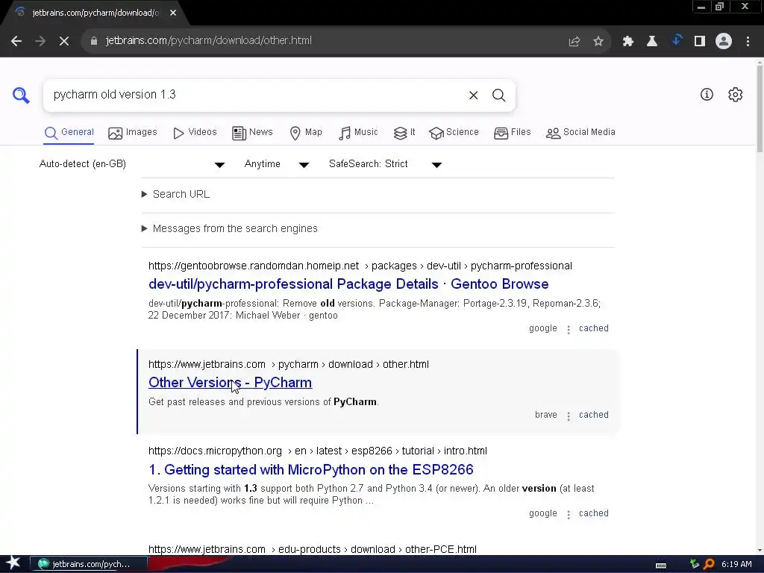
Task: Click the green network tray icon
Action: point(695,564)
